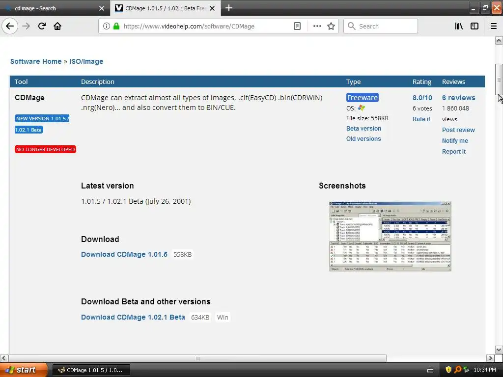Image resolution: width=503 pixels, height=377 pixels.
Task: Open the Old versions link
Action: (363, 139)
